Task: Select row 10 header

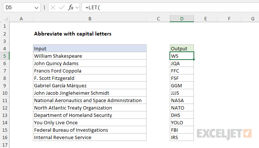Action: click(4, 93)
